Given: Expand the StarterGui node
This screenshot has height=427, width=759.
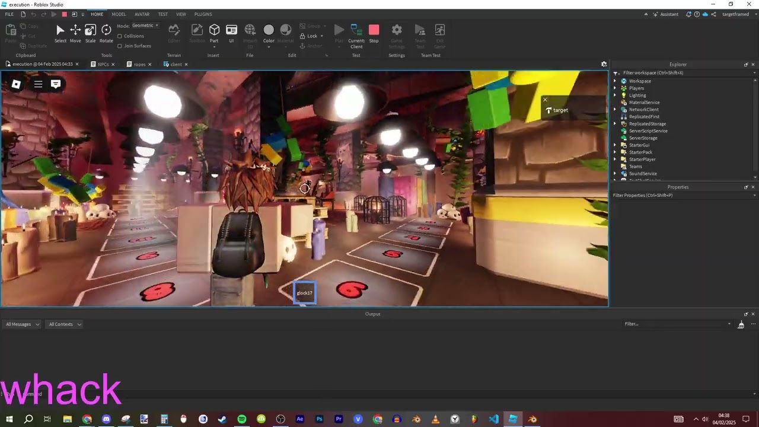Looking at the screenshot, I should (615, 145).
